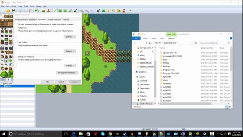The image size is (243, 137).
Task: Open the Database gears icon
Action: (x=98, y=11)
